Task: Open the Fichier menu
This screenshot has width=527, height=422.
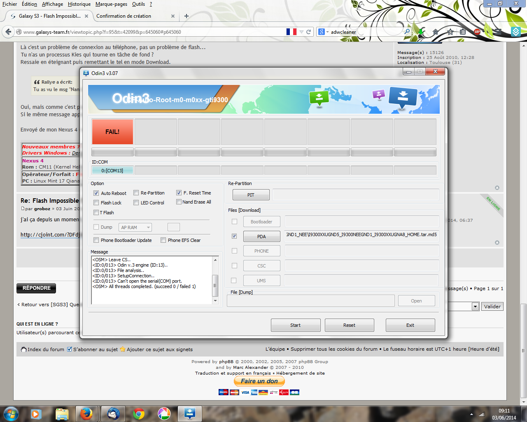Action: (10, 4)
